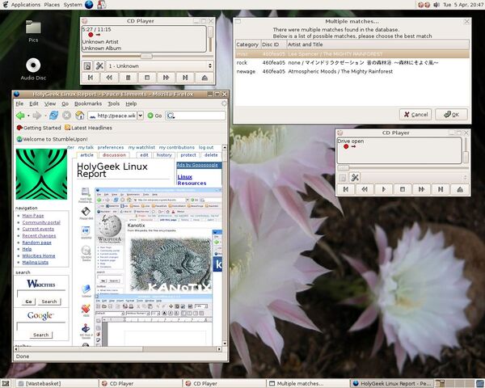Open the wiki 'edit' tab
The width and height of the screenshot is (485, 388).
(x=144, y=155)
